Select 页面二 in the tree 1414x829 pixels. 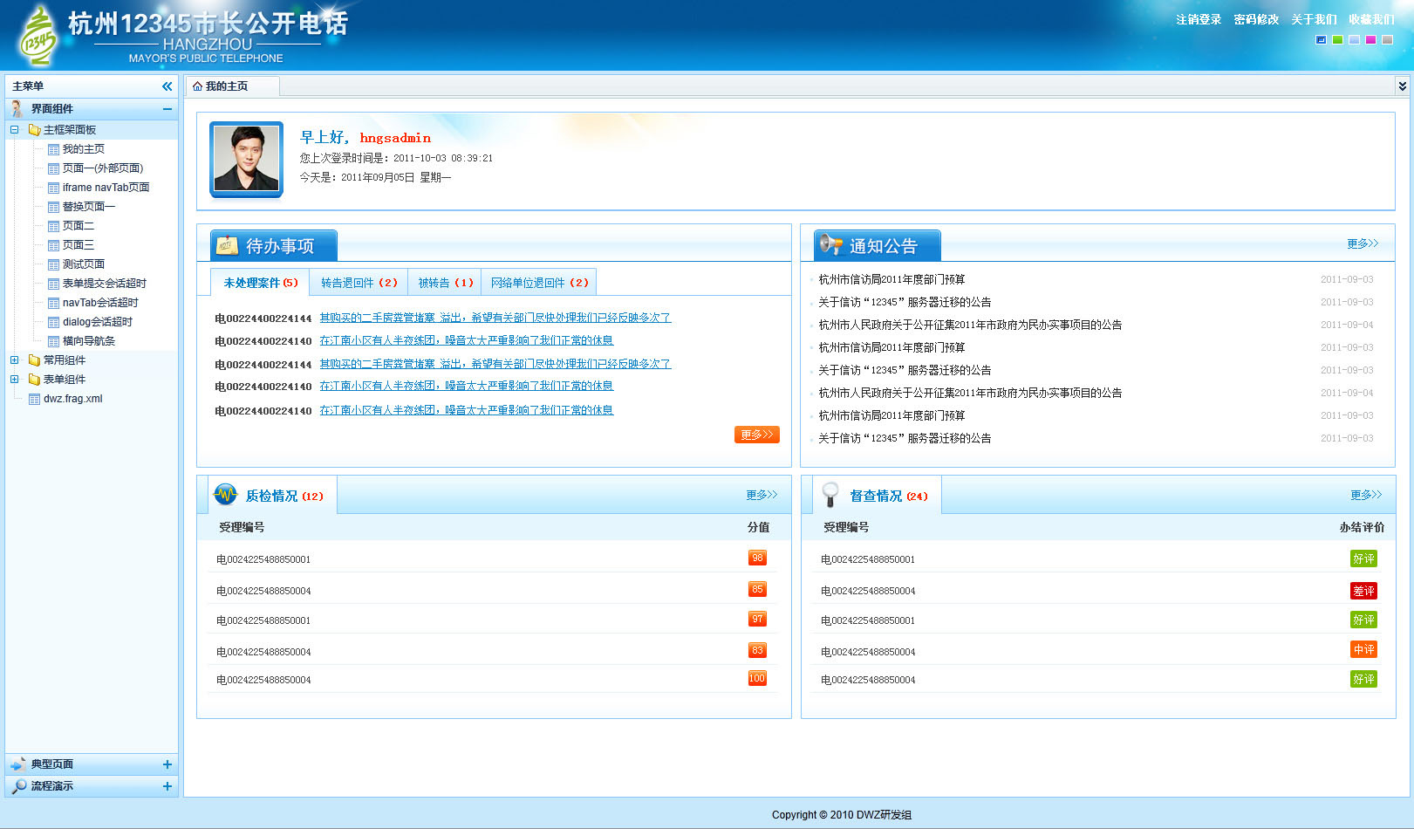click(78, 226)
